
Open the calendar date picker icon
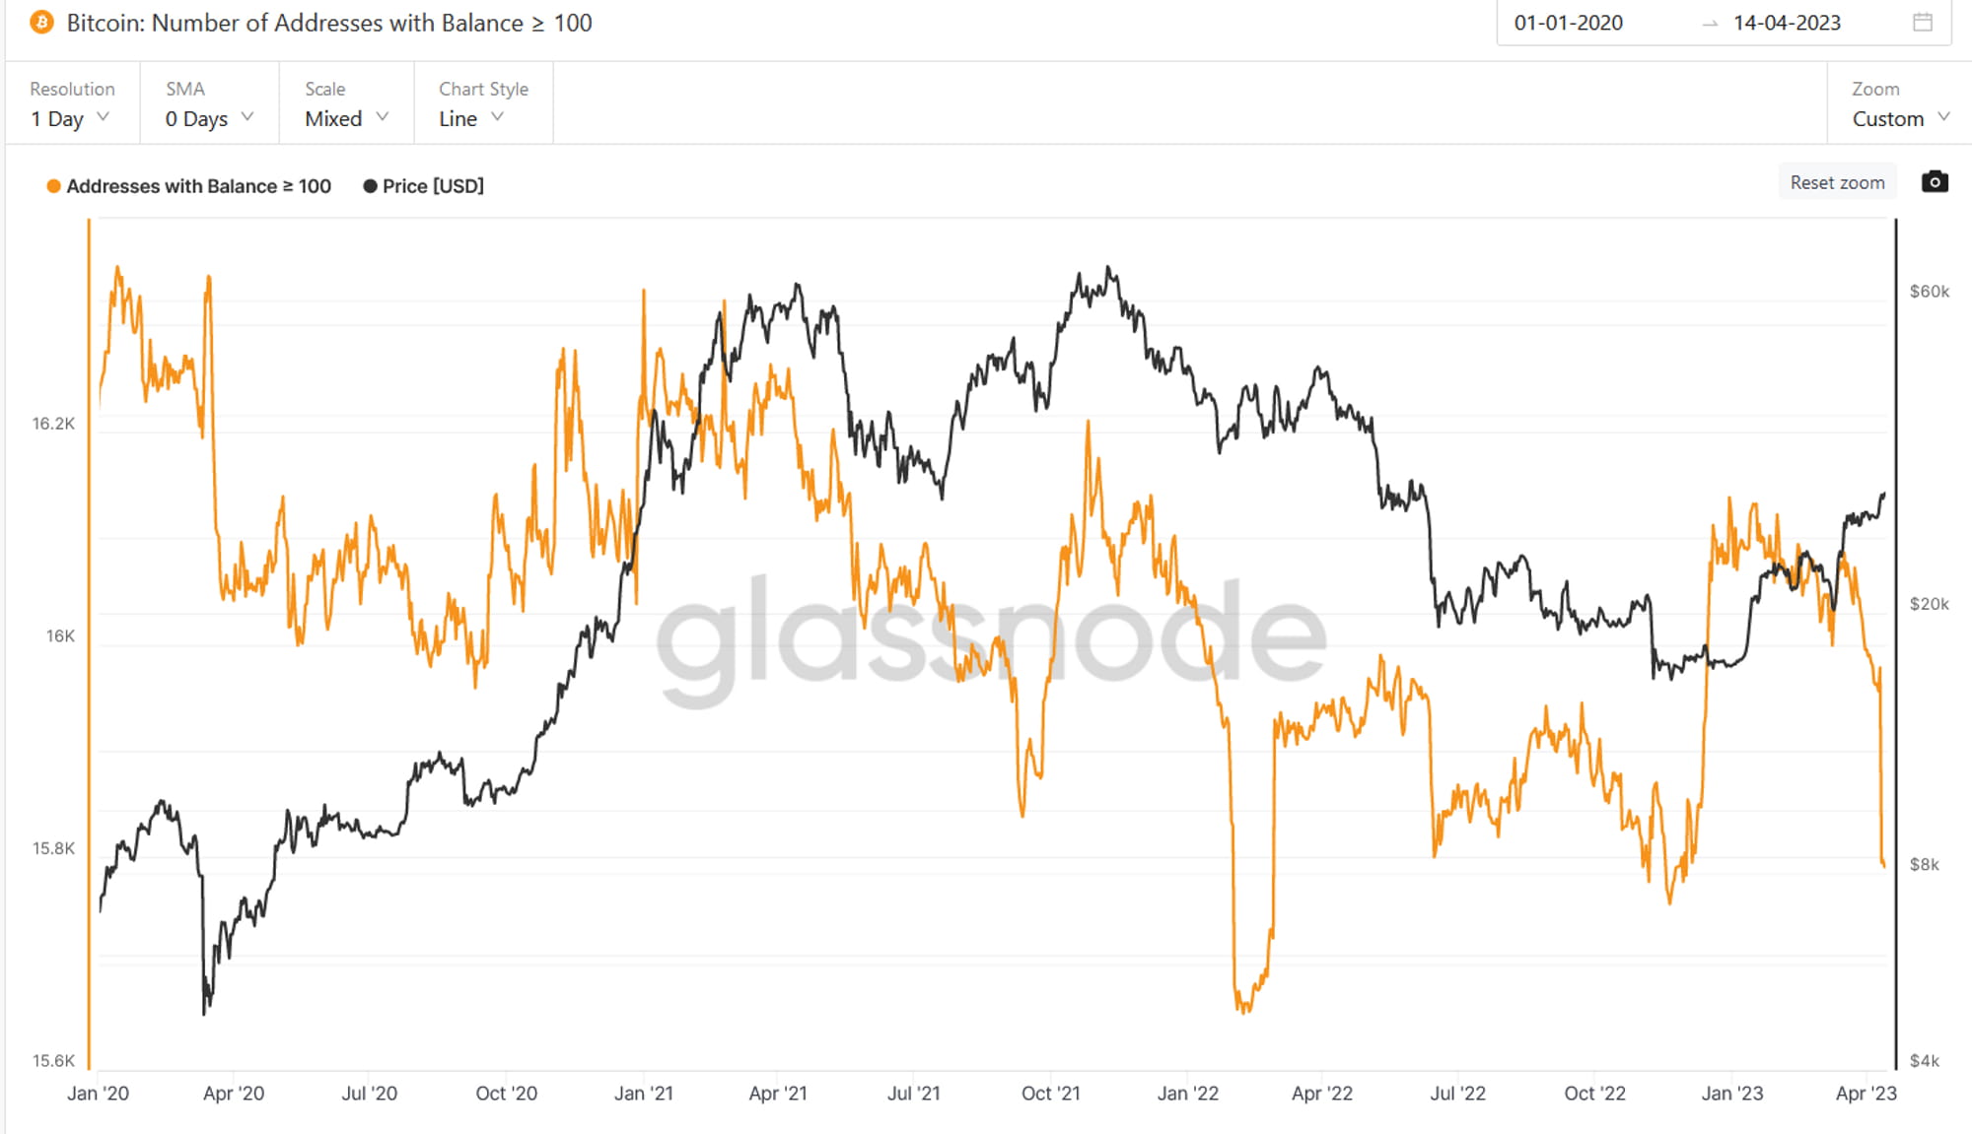(1923, 23)
